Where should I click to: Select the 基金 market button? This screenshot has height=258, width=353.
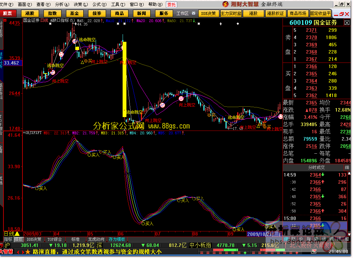pyautogui.click(x=75, y=13)
